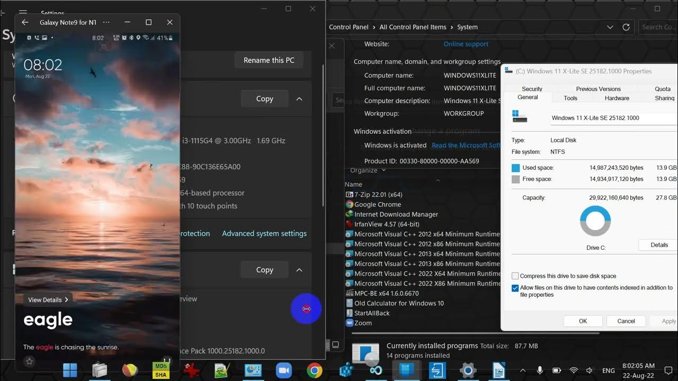Open Read the Microsoft Software license link
Screen dimensions: 678x381
[466, 145]
